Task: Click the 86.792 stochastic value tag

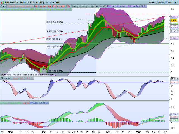Action: [174, 79]
